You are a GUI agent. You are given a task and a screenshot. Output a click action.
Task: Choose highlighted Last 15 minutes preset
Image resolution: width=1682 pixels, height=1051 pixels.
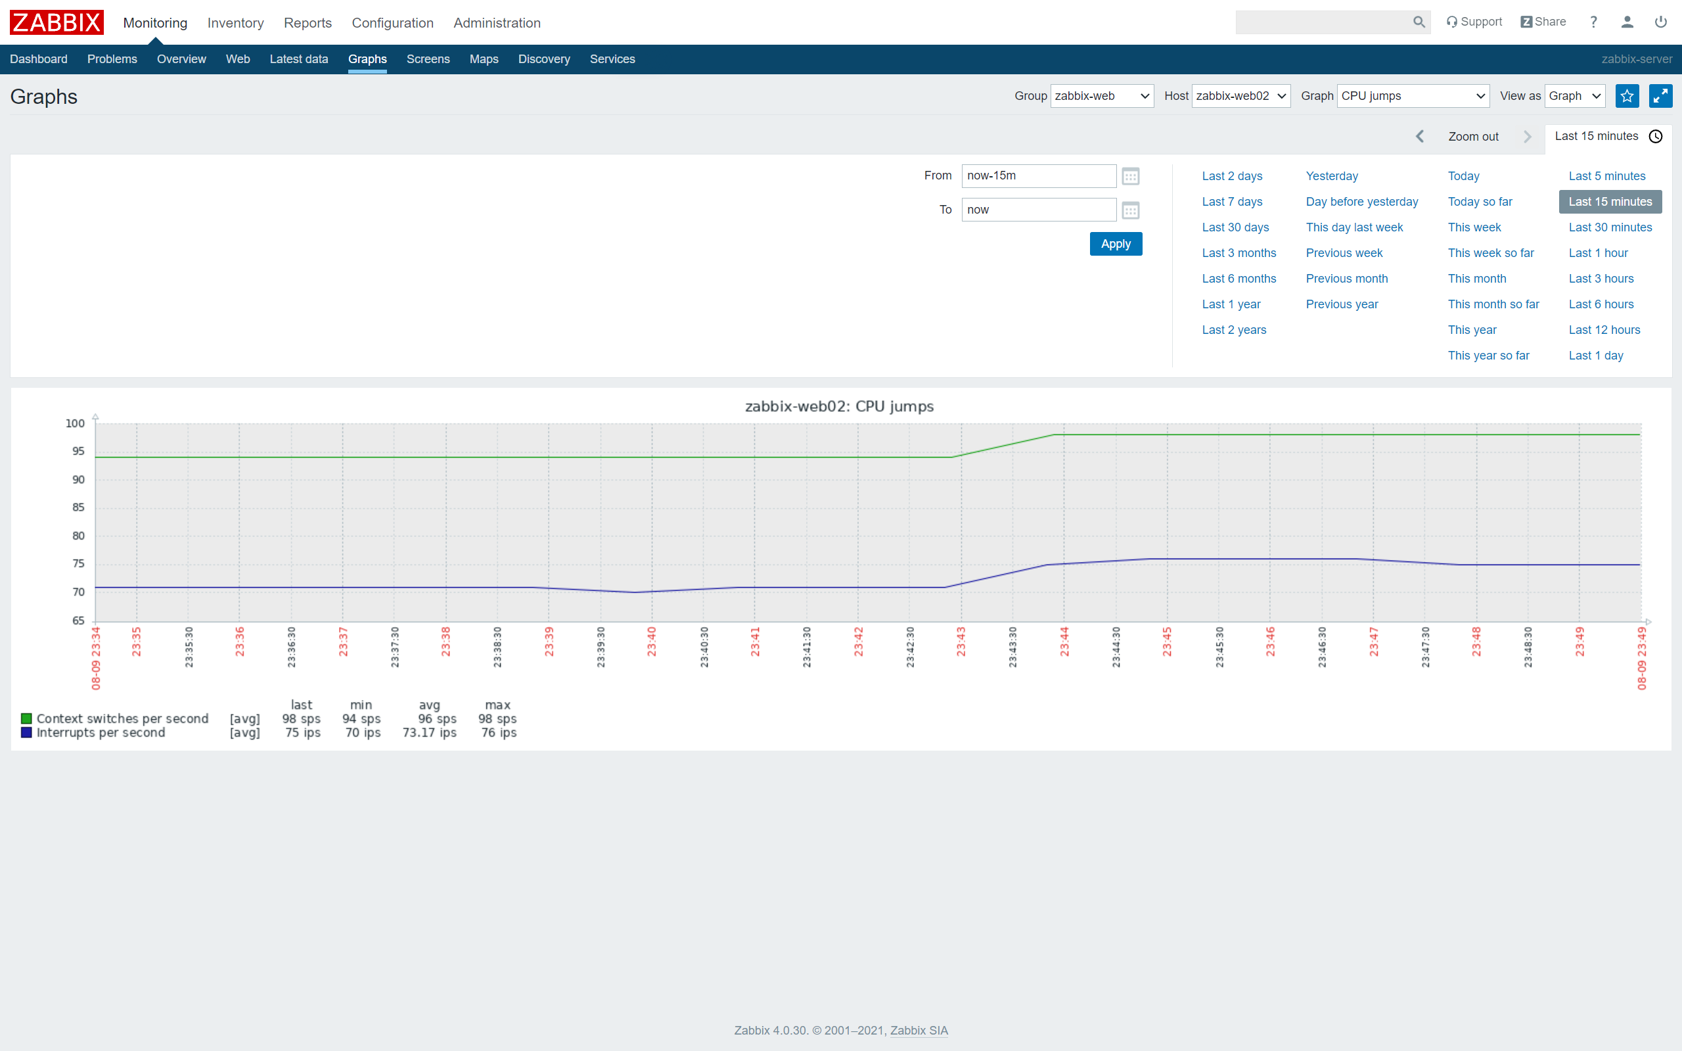click(x=1610, y=202)
